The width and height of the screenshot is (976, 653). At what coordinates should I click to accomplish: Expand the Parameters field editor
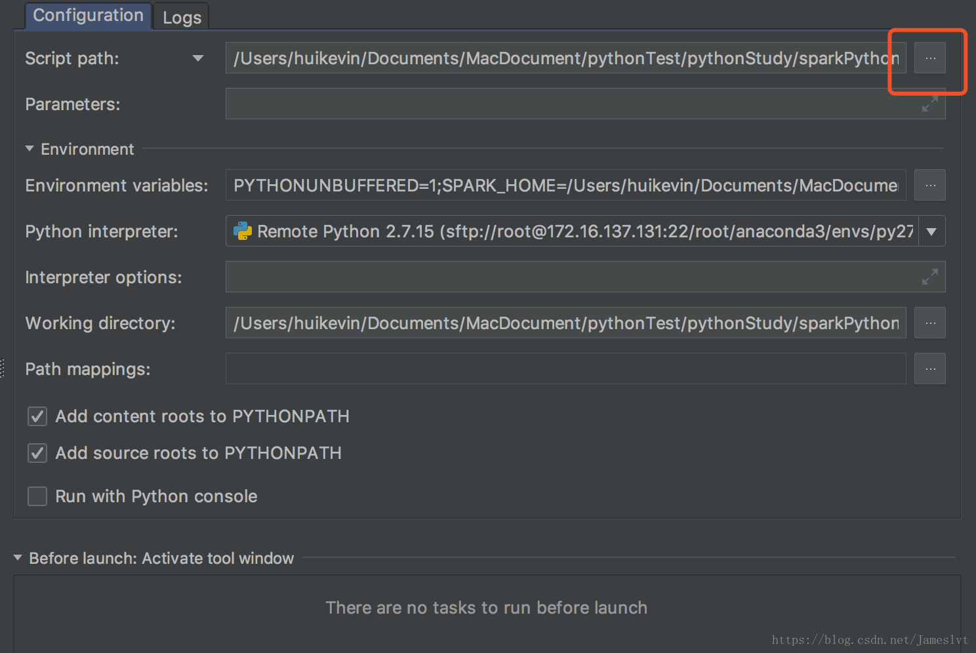[930, 104]
